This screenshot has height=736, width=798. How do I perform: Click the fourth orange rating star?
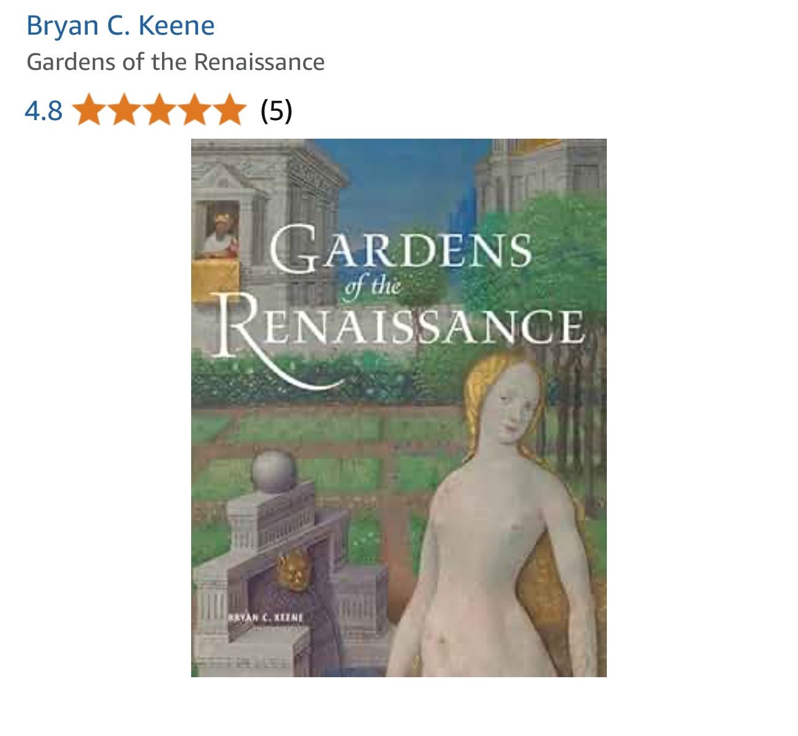point(194,110)
